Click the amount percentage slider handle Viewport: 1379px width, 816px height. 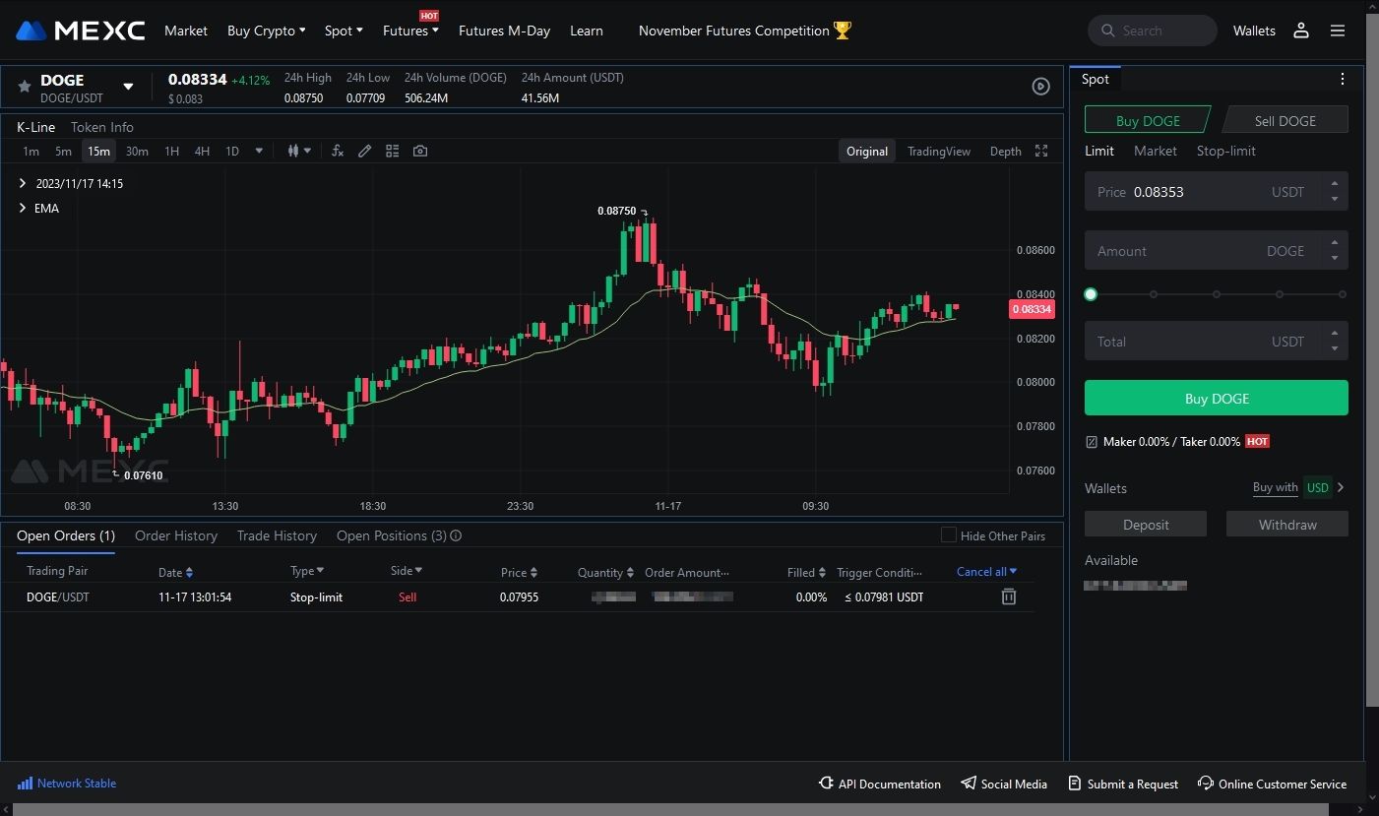click(1091, 294)
